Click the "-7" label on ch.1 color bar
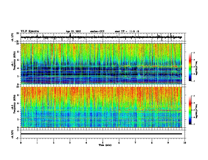Image resolution: width=208 pixels, height=160 pixels. 194,81
